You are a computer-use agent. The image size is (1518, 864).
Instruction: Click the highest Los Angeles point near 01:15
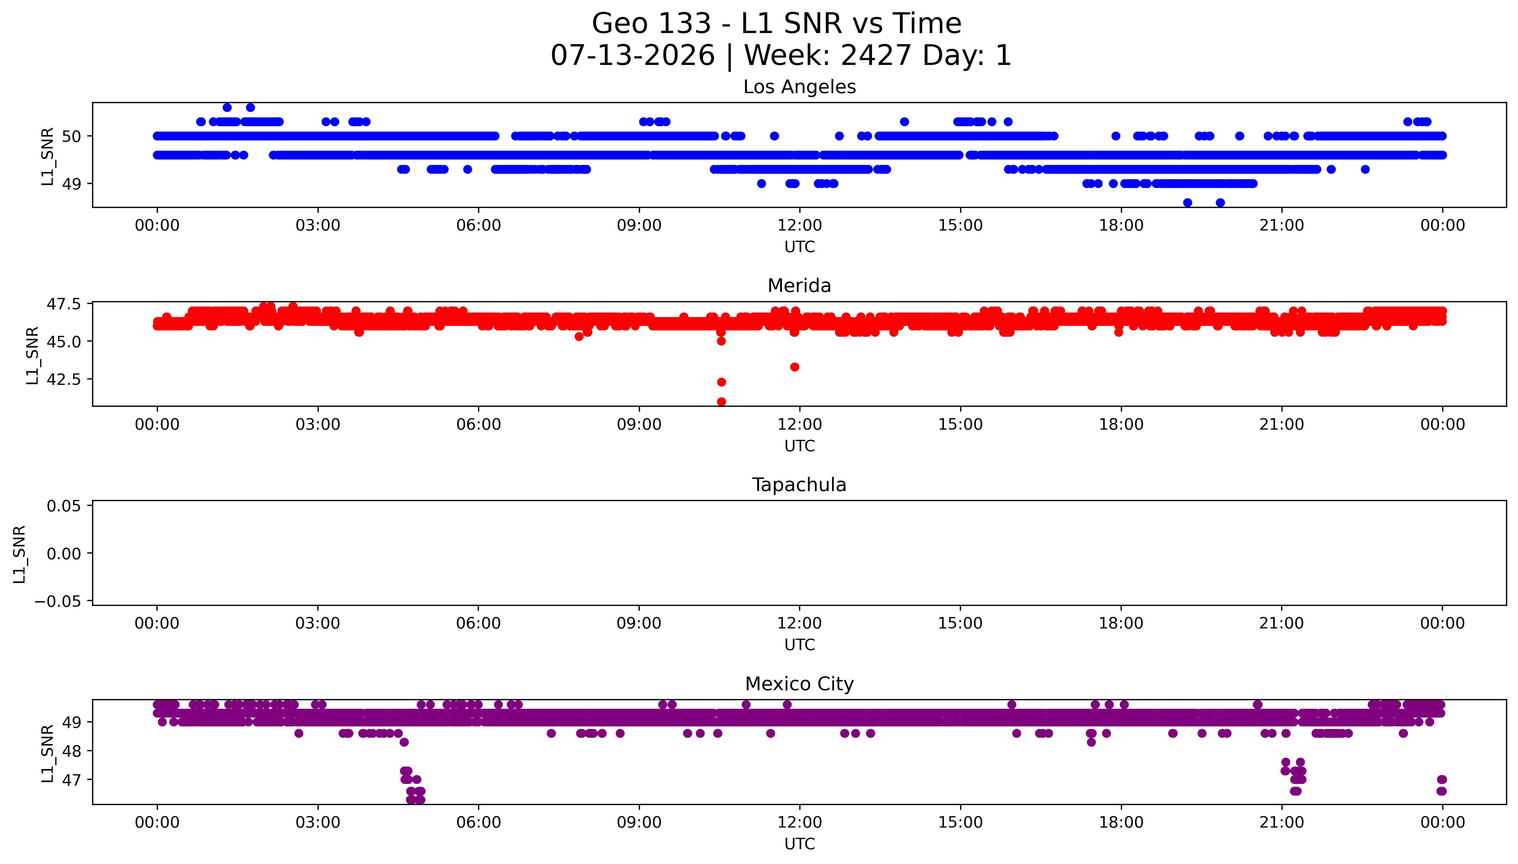click(227, 107)
